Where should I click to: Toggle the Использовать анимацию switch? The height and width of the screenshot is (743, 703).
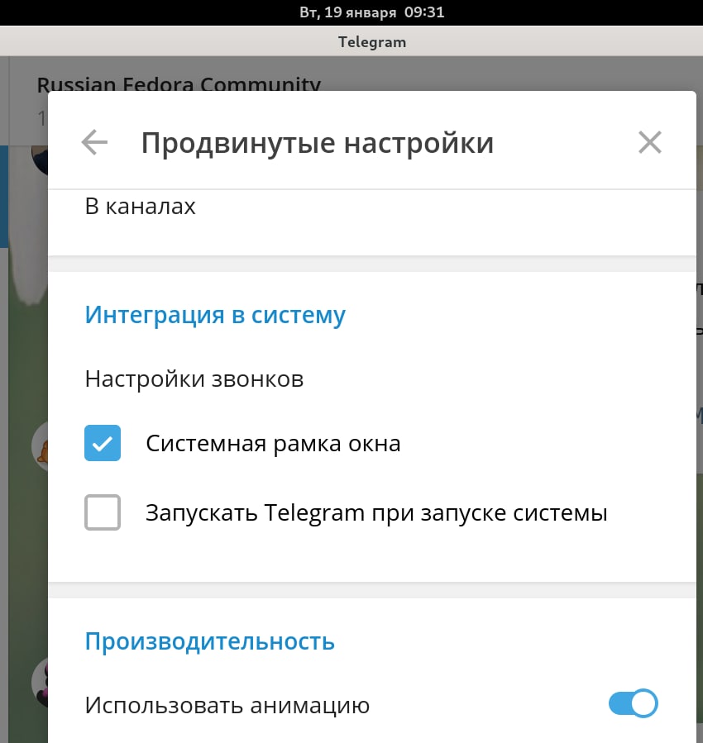pyautogui.click(x=634, y=703)
